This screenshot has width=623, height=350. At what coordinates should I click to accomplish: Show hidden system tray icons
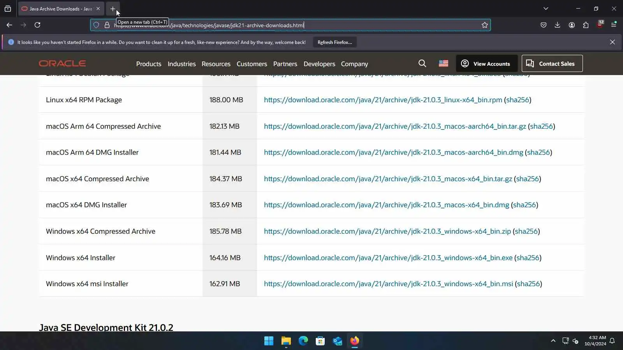point(553,341)
